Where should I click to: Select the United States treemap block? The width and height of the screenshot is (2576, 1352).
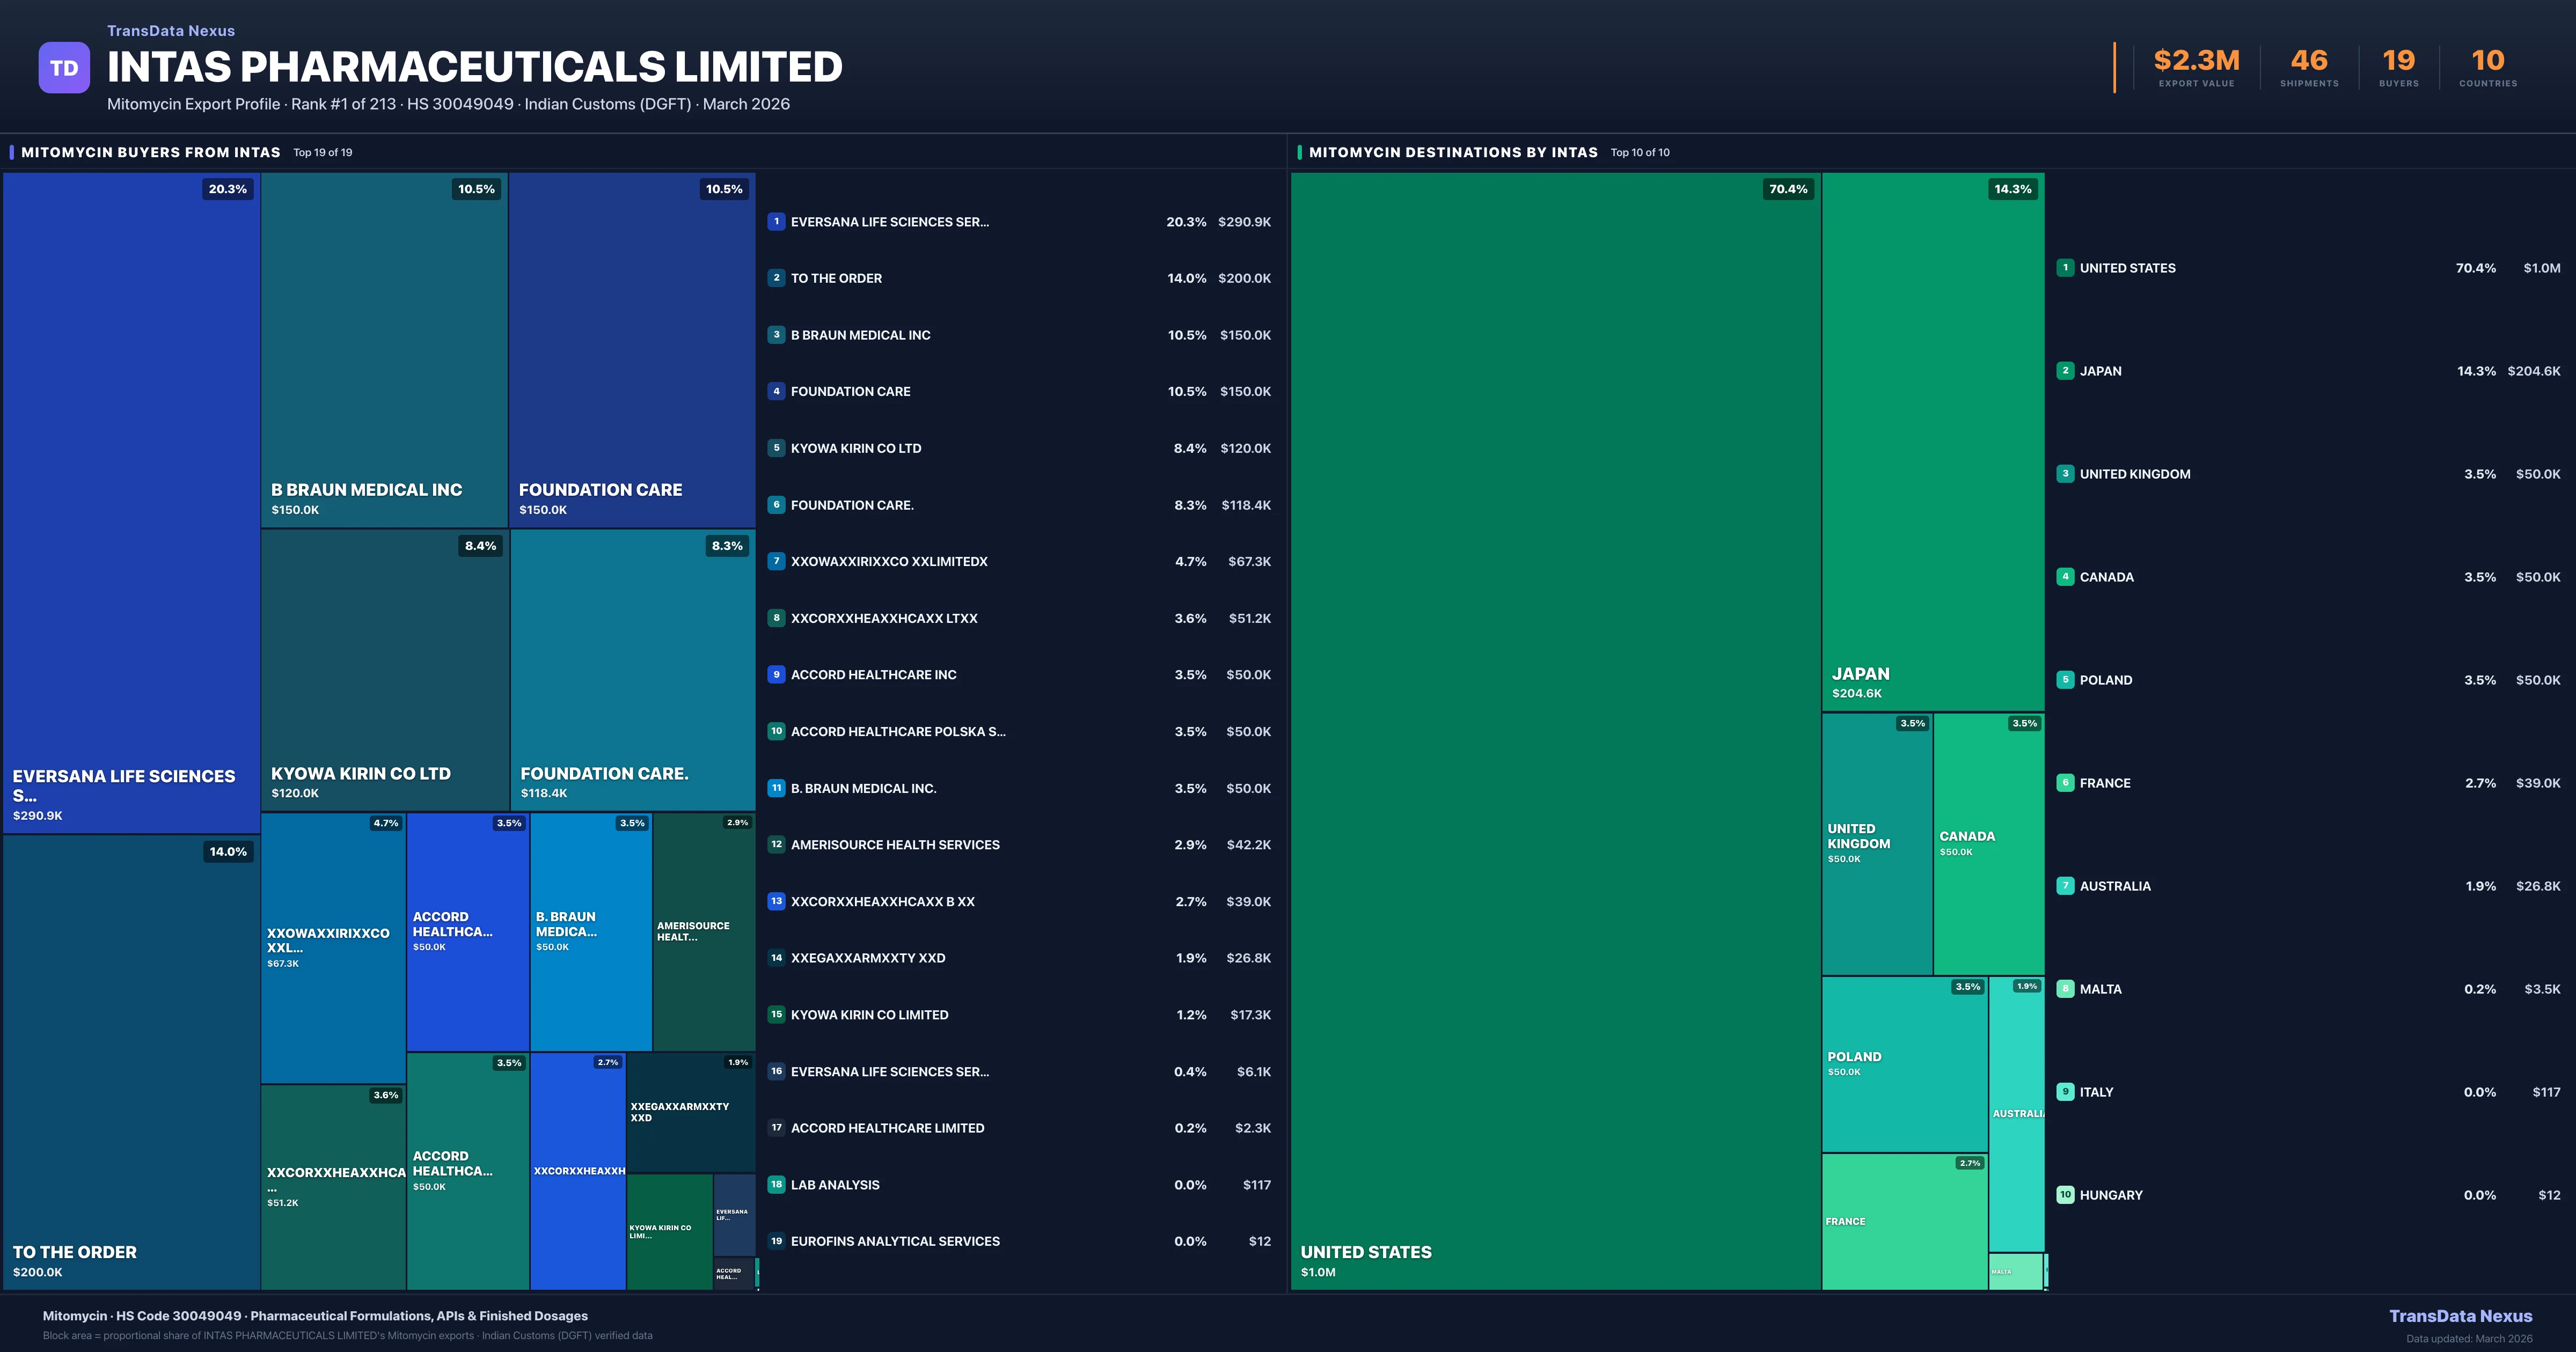point(1555,730)
